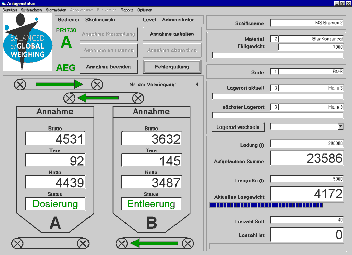Image resolution: width=352 pixels, height=255 pixels.
Task: Click the Schiffsname field showing MS Bremen 2
Action: pos(307,23)
